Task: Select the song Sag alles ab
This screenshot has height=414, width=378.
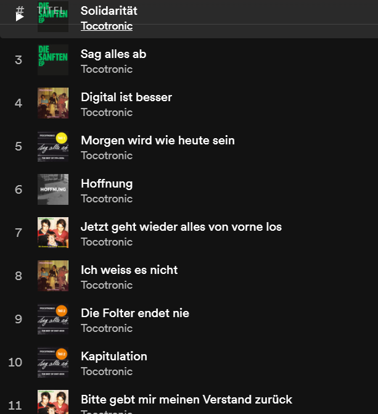Action: coord(113,54)
